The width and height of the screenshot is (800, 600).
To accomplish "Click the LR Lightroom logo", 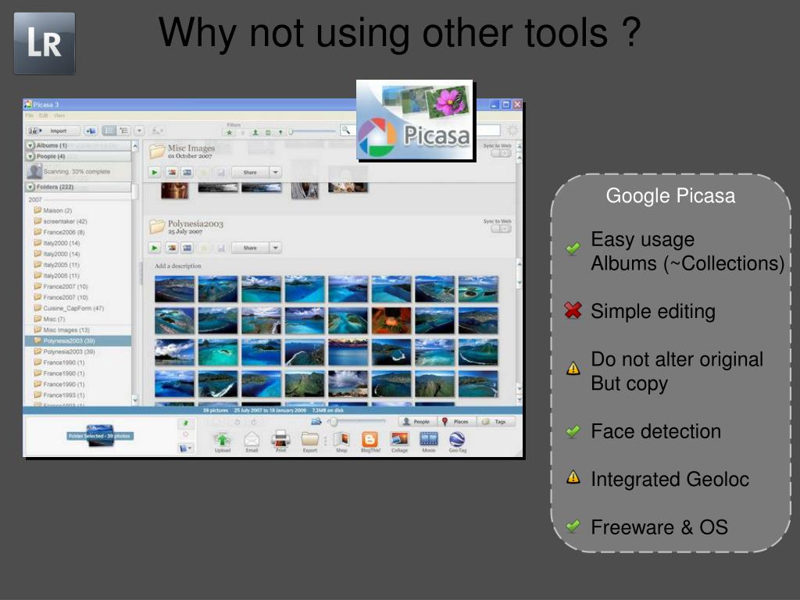I will coord(45,44).
